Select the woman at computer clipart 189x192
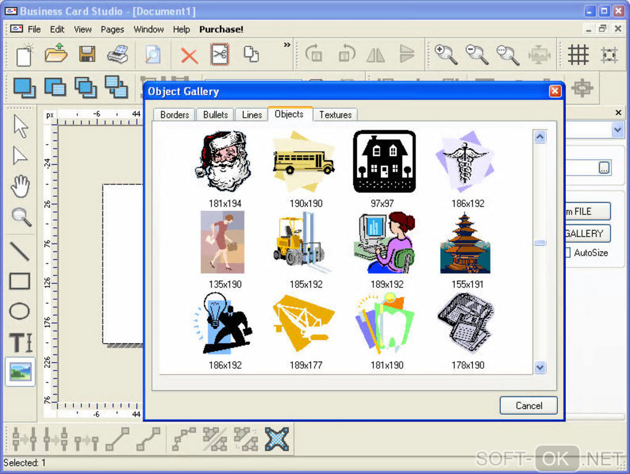This screenshot has height=474, width=630. (385, 243)
